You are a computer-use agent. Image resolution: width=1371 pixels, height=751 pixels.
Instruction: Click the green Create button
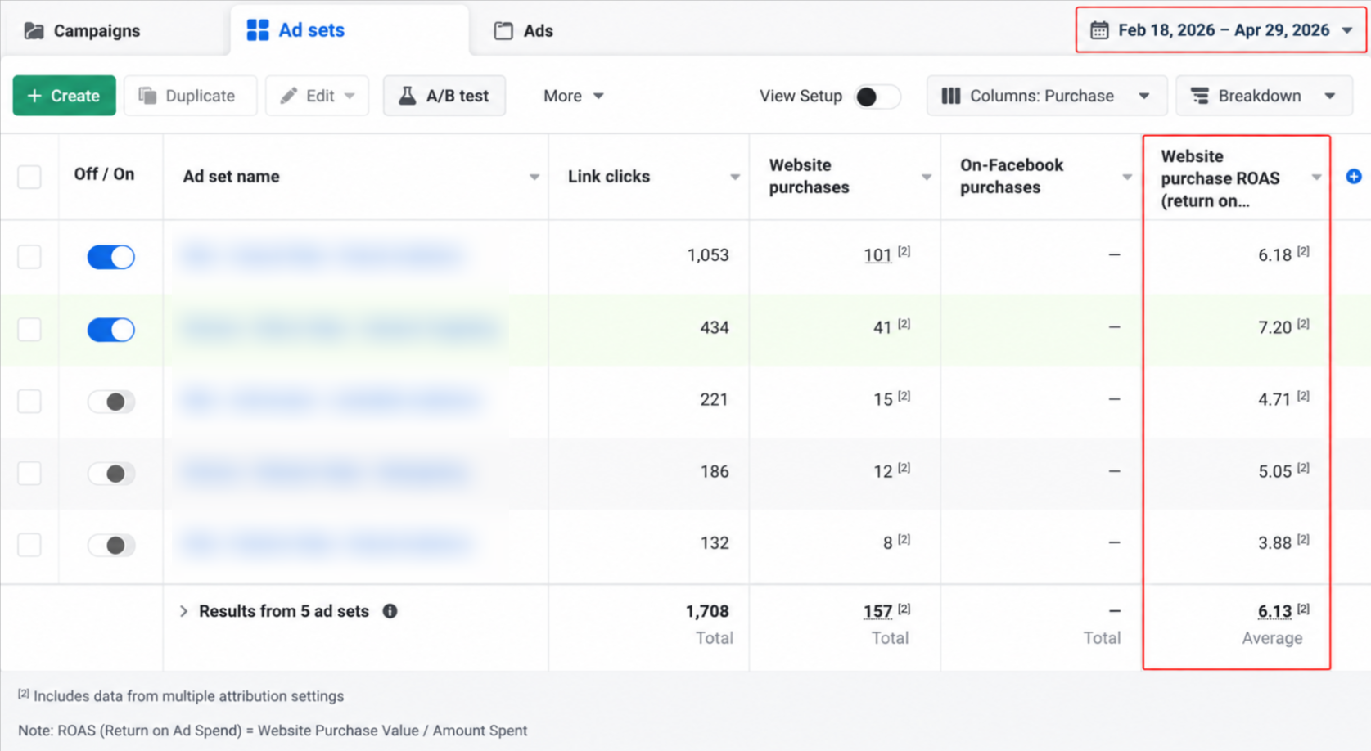(x=64, y=96)
